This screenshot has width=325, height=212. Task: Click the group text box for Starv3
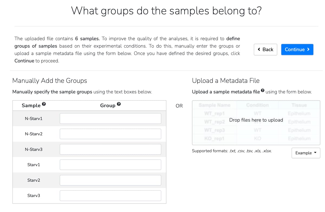click(110, 196)
